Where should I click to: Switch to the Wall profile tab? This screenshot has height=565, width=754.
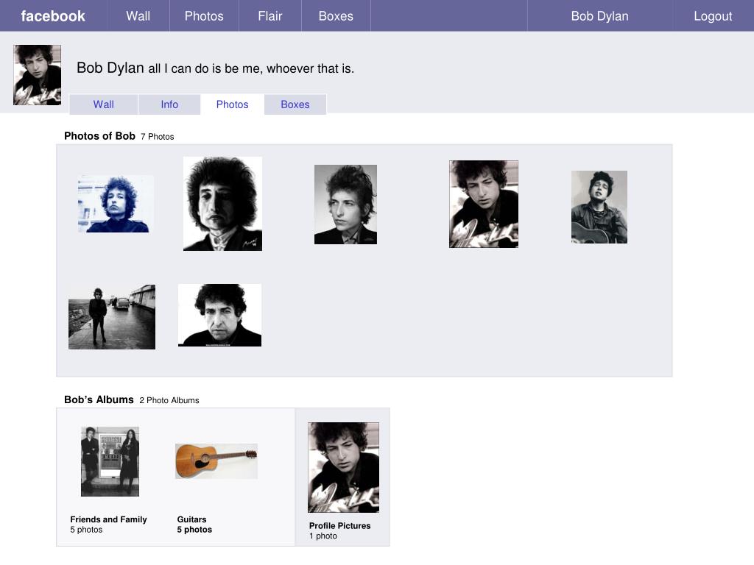click(103, 104)
